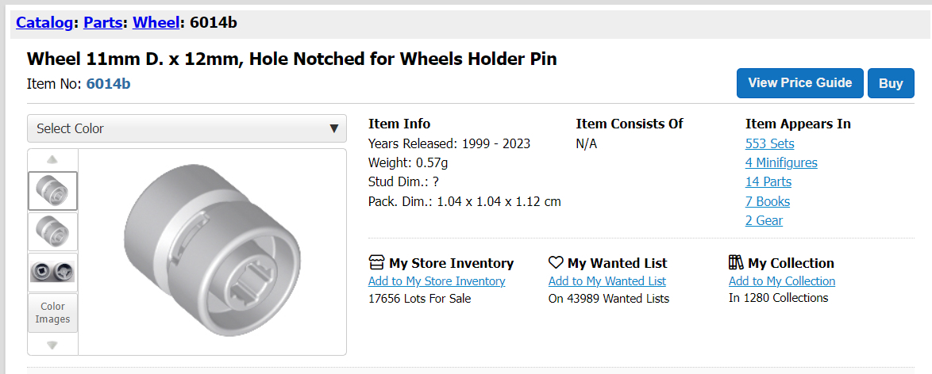View the 4 Minifigures link

pyautogui.click(x=781, y=162)
